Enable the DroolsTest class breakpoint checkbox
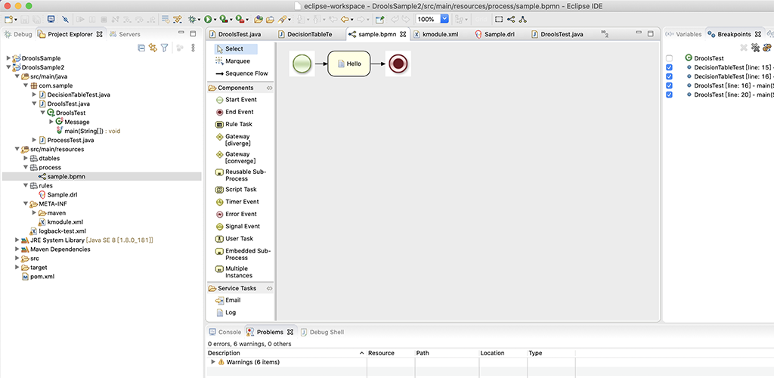The image size is (774, 378). [670, 58]
